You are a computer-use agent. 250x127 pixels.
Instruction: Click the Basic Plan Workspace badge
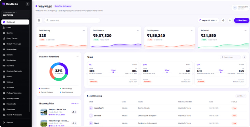63,6
